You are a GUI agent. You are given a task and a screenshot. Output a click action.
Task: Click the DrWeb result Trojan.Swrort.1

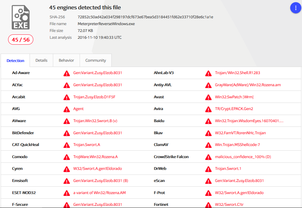pyautogui.click(x=228, y=169)
